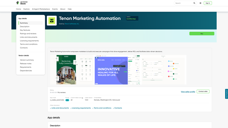Click the Buy button
This screenshot has width=228, height=128.
(202, 33)
